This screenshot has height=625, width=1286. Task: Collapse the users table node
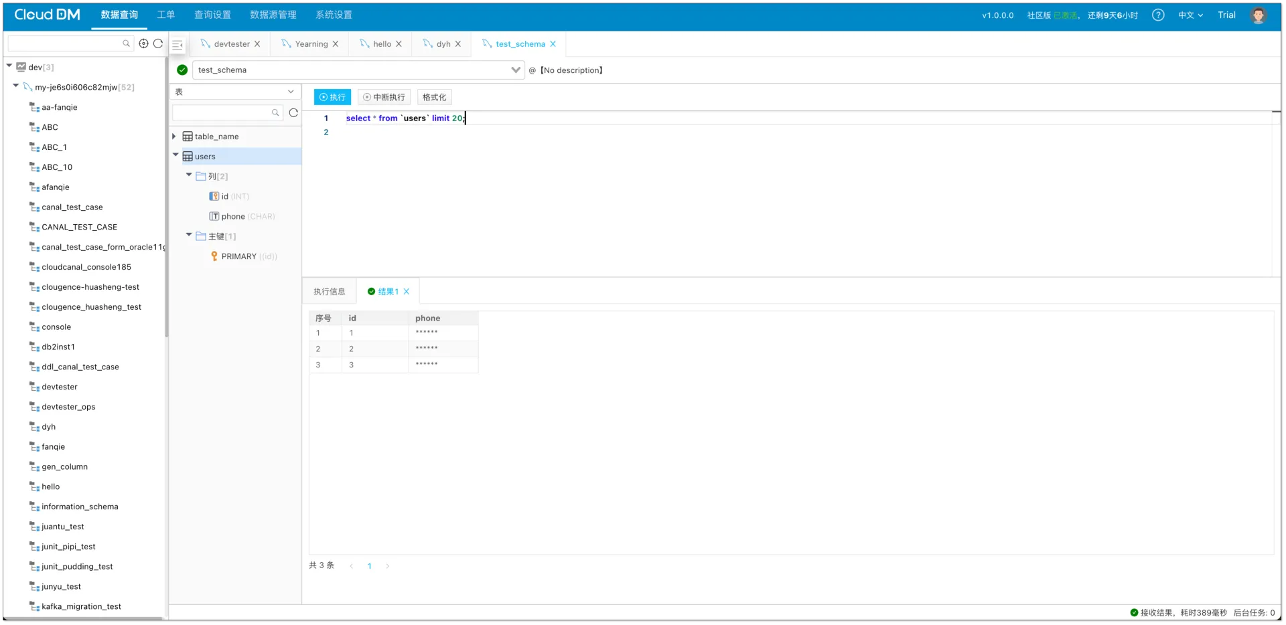[175, 155]
